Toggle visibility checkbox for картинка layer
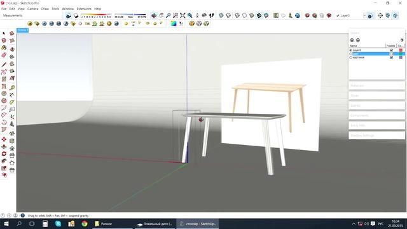 [x=392, y=57]
